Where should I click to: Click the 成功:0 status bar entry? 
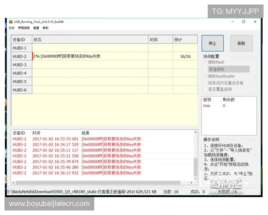(x=198, y=192)
